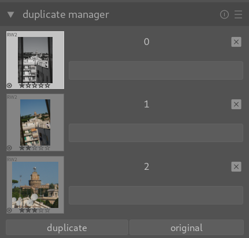The height and width of the screenshot is (238, 249).
Task: Open duplicate manager presets menu
Action: click(238, 14)
